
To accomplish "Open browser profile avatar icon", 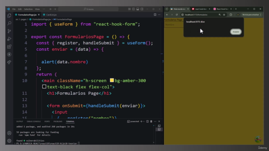I will click(238, 15).
